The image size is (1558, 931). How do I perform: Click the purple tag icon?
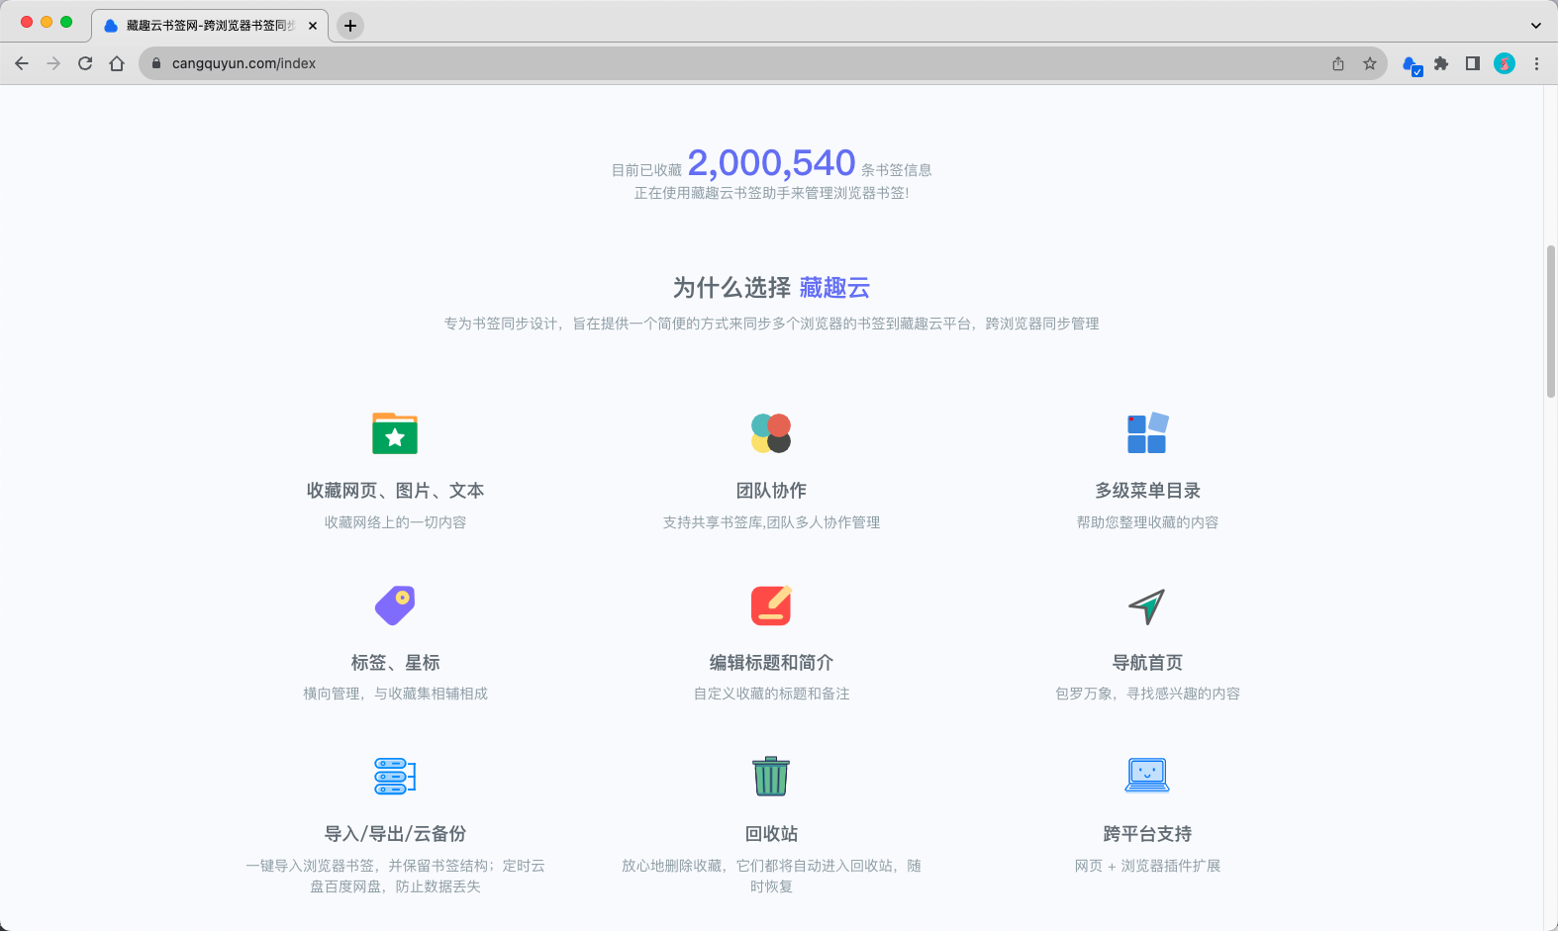tap(395, 605)
